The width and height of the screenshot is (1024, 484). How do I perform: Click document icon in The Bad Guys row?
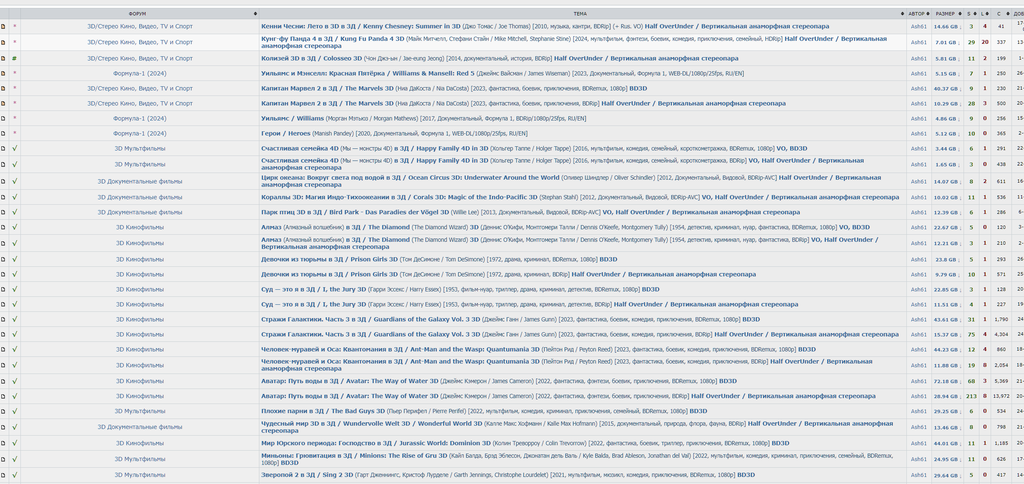coord(3,411)
